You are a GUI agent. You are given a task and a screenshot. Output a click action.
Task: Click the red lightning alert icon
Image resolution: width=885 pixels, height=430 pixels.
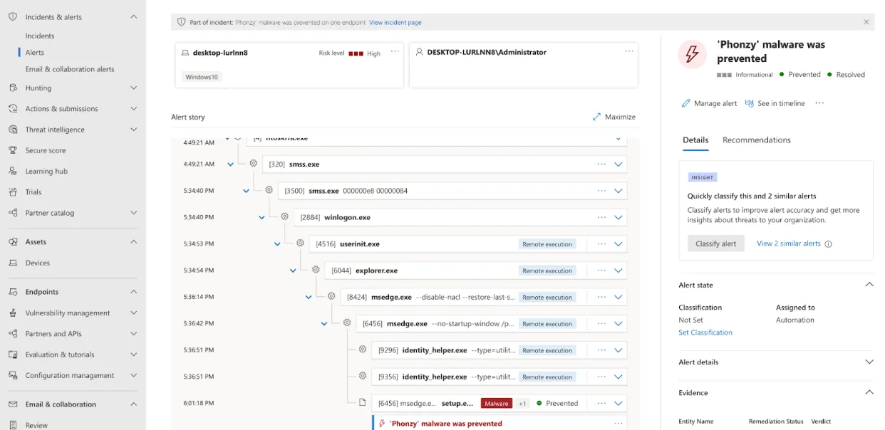(692, 53)
